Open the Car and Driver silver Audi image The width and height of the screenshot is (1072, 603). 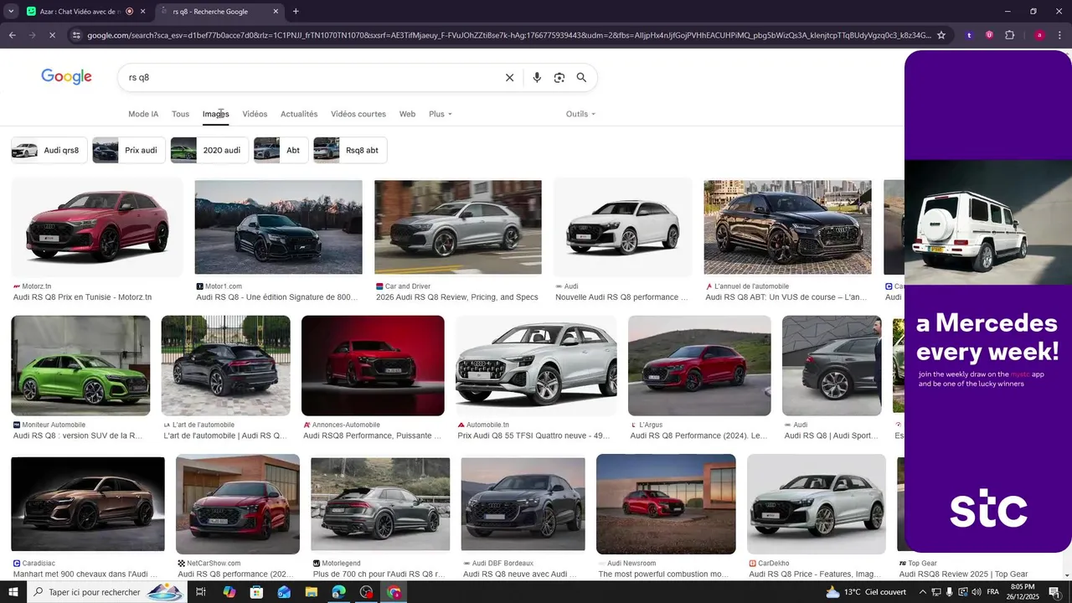pyautogui.click(x=457, y=227)
